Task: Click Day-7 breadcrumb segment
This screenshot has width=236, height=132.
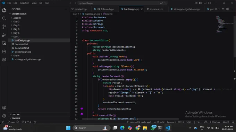Action: point(76,14)
